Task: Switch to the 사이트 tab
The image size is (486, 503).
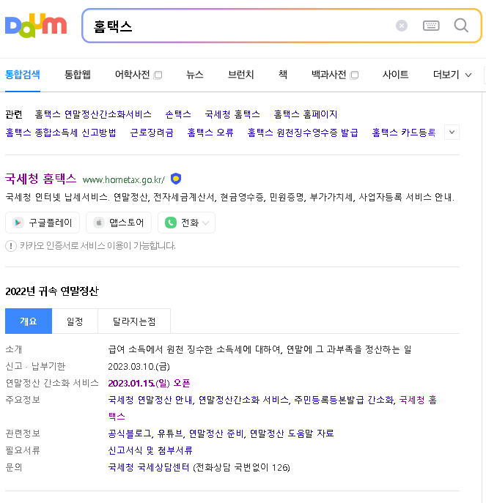Action: [395, 75]
